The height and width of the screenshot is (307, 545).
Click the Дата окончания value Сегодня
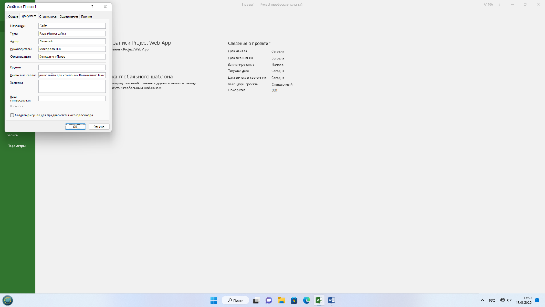[278, 58]
